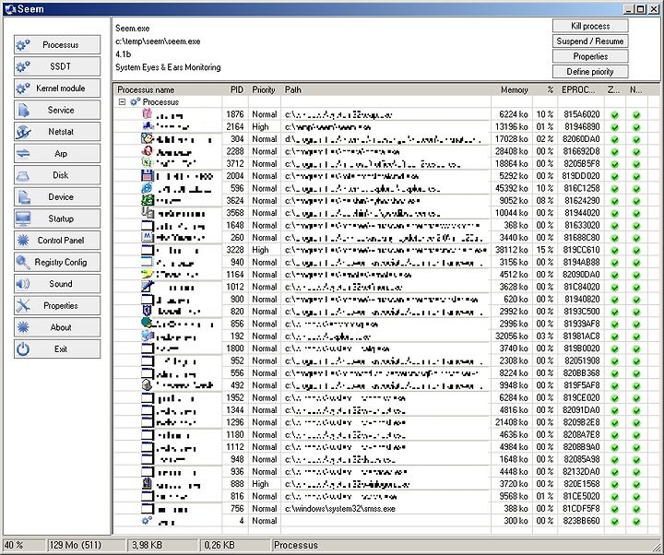Image resolution: width=664 pixels, height=555 pixels.
Task: Click the Control Panel starburst icon
Action: pyautogui.click(x=23, y=241)
